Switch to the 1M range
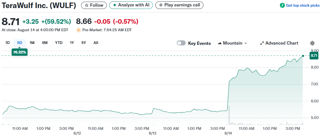The width and height of the screenshot is (321, 136). (x=32, y=43)
